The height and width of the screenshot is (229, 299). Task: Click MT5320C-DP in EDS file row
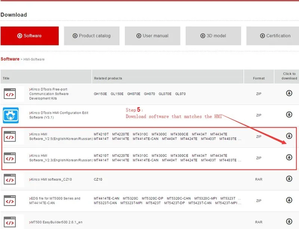152,198
